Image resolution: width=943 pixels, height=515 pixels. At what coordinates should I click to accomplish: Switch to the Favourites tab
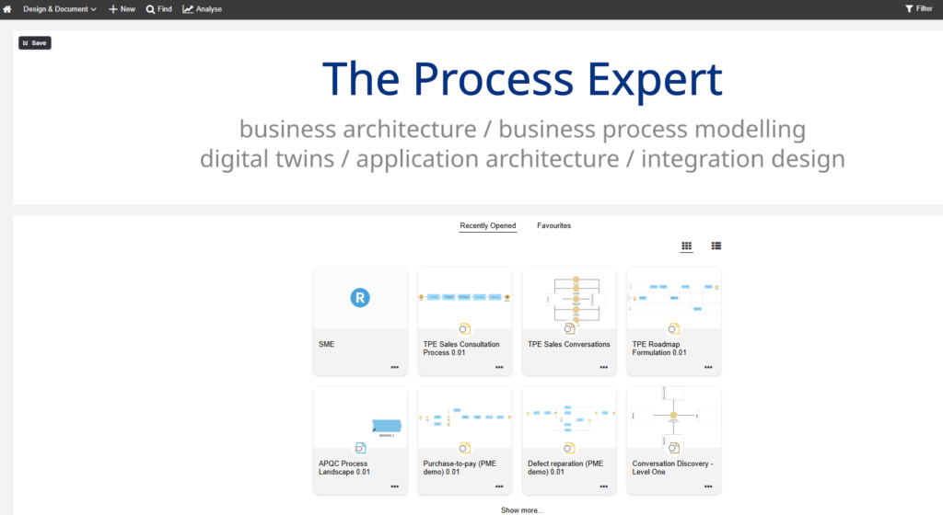click(553, 225)
